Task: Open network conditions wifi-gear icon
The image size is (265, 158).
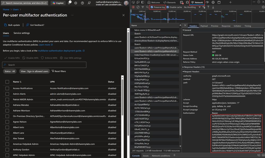Action: (204, 7)
